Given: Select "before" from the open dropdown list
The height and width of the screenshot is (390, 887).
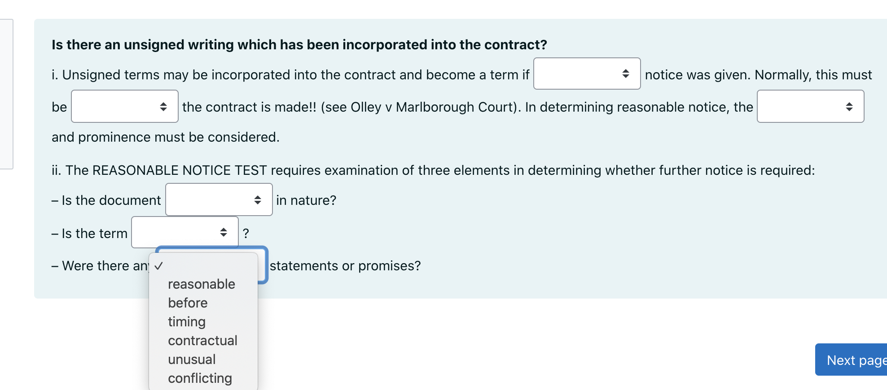Looking at the screenshot, I should (x=187, y=303).
